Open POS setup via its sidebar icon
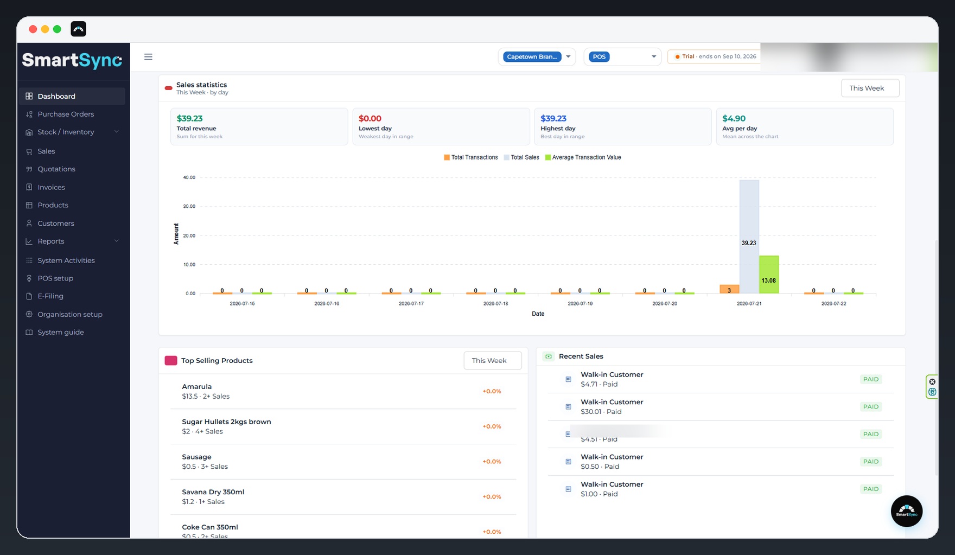The height and width of the screenshot is (555, 955). pos(29,278)
